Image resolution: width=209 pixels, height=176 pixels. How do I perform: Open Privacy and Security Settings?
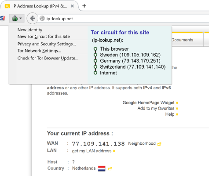[47, 44]
